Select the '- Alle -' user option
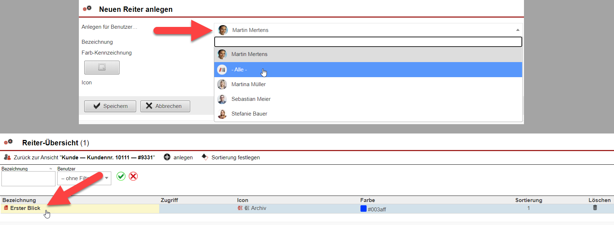This screenshot has width=614, height=225. (x=239, y=70)
